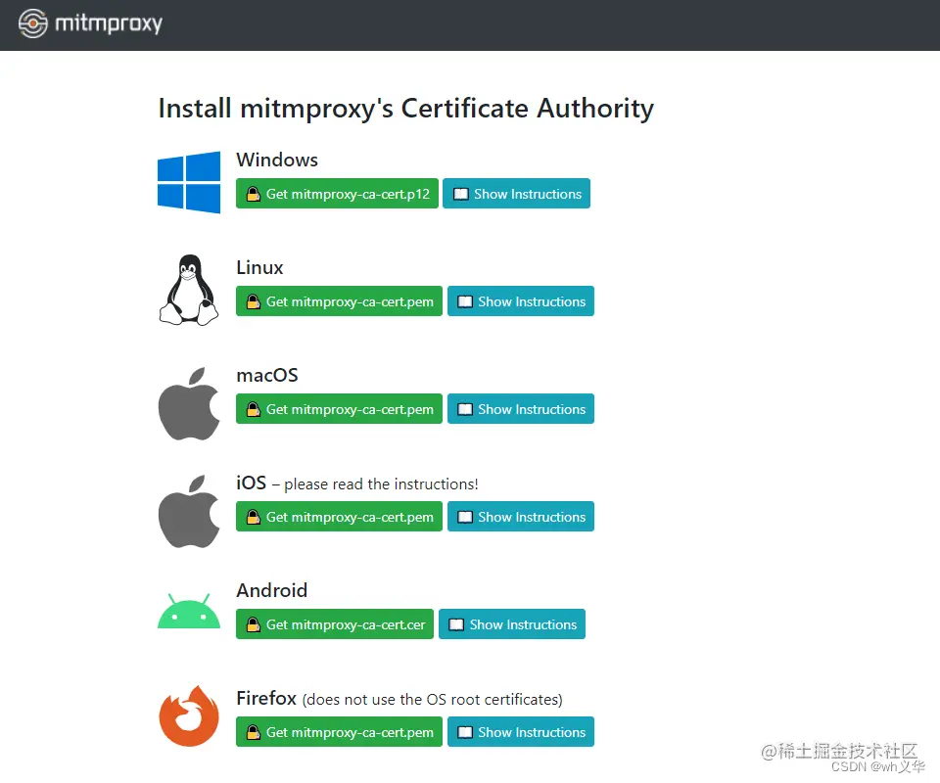Get mitmproxy-ca-cert.cer for Android
The width and height of the screenshot is (940, 783).
(335, 624)
